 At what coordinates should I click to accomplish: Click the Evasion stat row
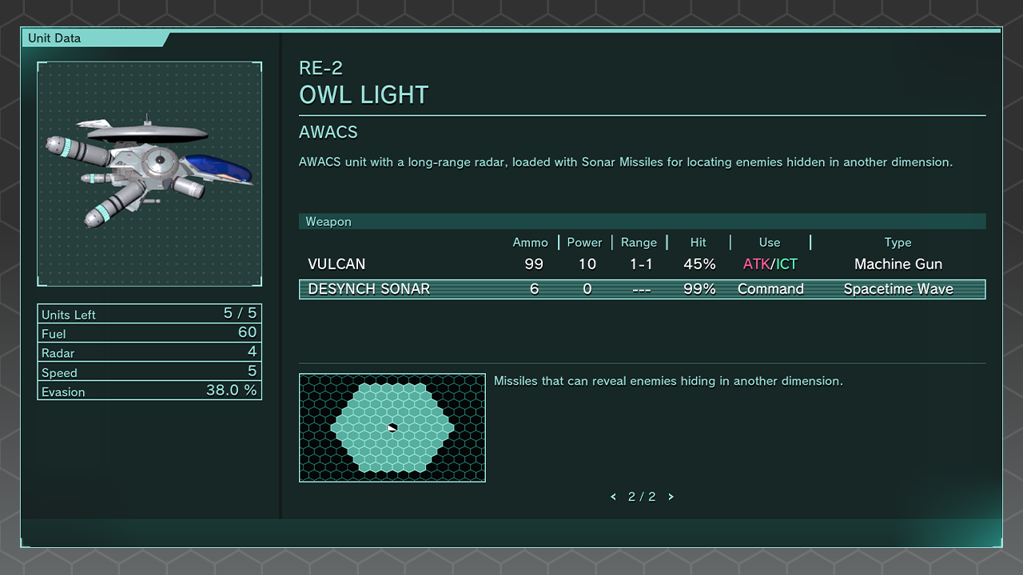(x=149, y=391)
